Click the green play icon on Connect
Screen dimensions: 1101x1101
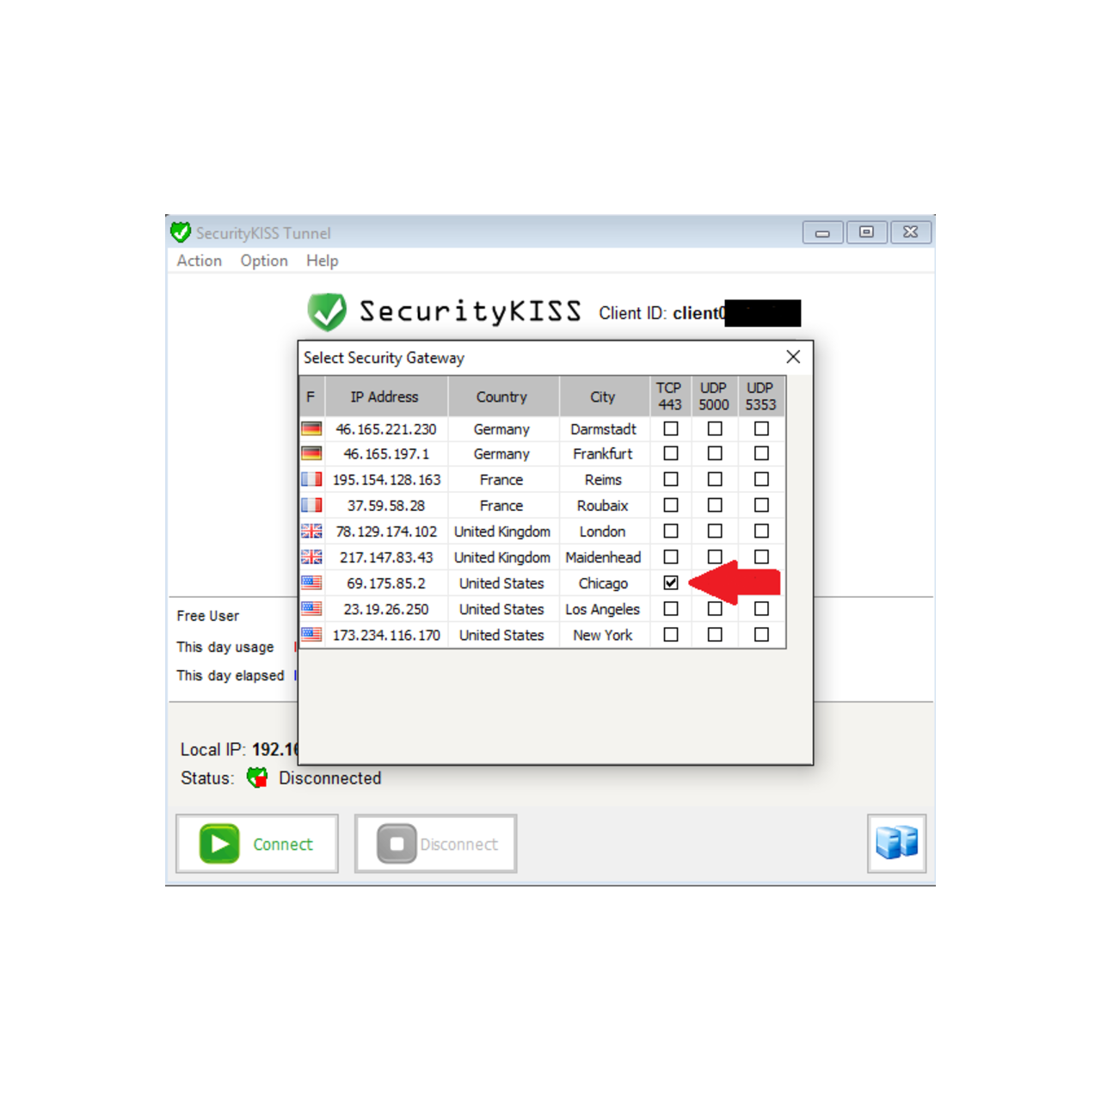point(220,844)
